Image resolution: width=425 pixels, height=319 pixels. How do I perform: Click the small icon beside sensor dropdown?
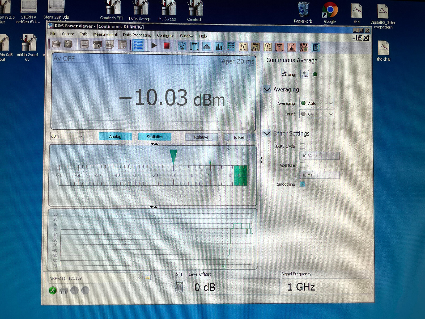pyautogui.click(x=147, y=278)
